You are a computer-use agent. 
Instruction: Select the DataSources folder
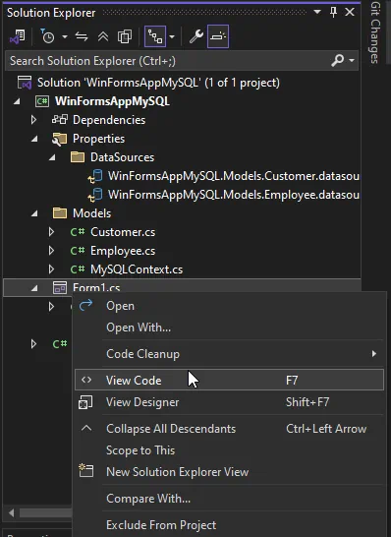pyautogui.click(x=122, y=157)
